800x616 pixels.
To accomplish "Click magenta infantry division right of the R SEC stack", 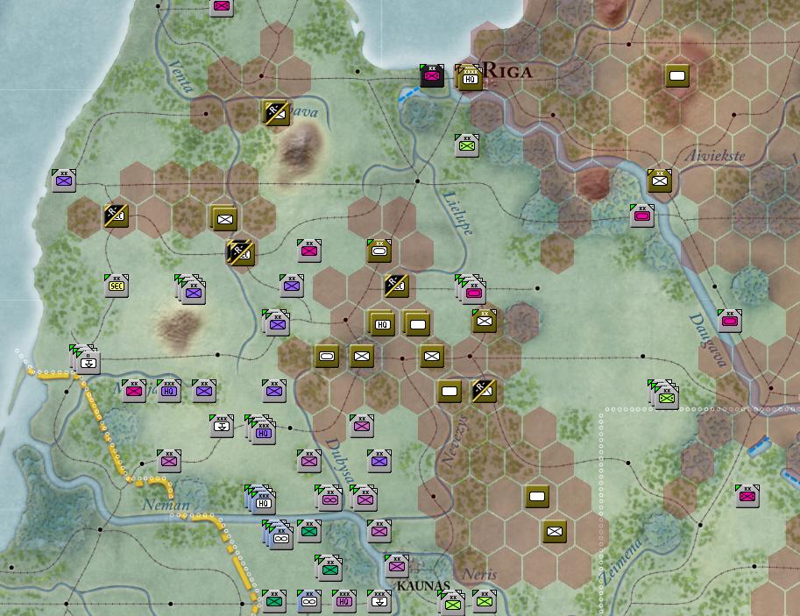I will (x=309, y=251).
